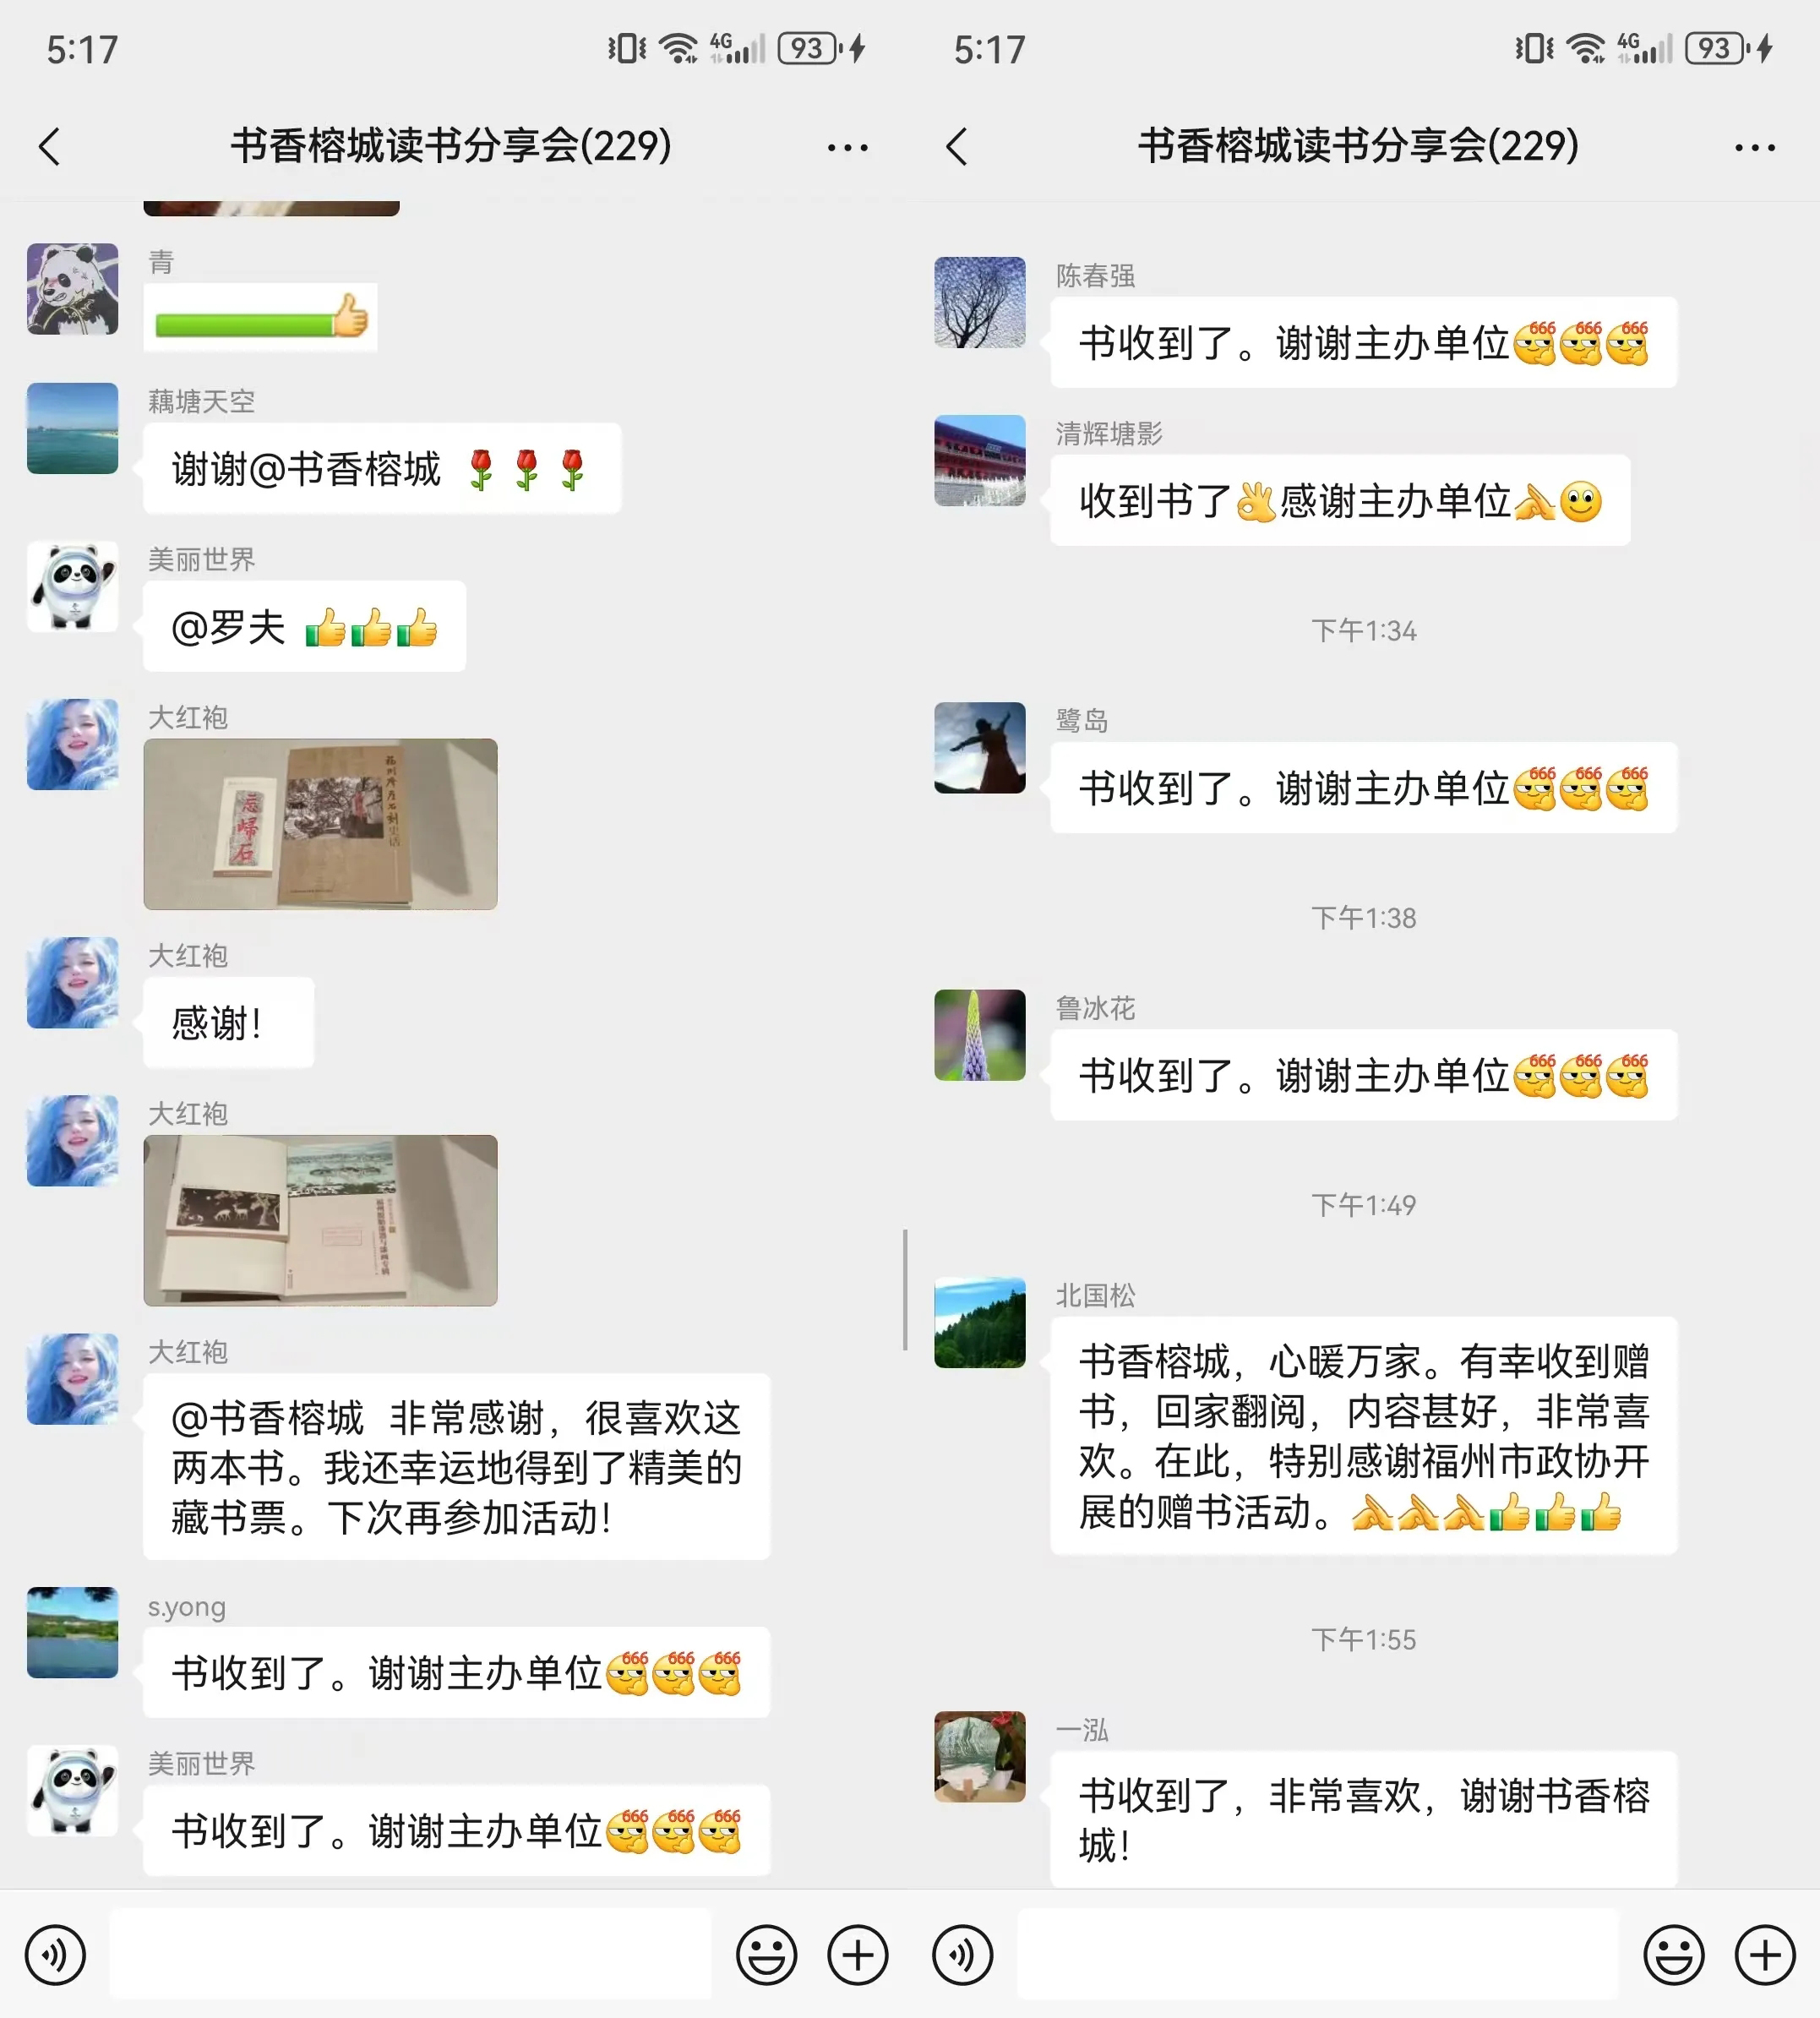
Task: Open emoji picker in right chat
Action: click(x=1673, y=1954)
